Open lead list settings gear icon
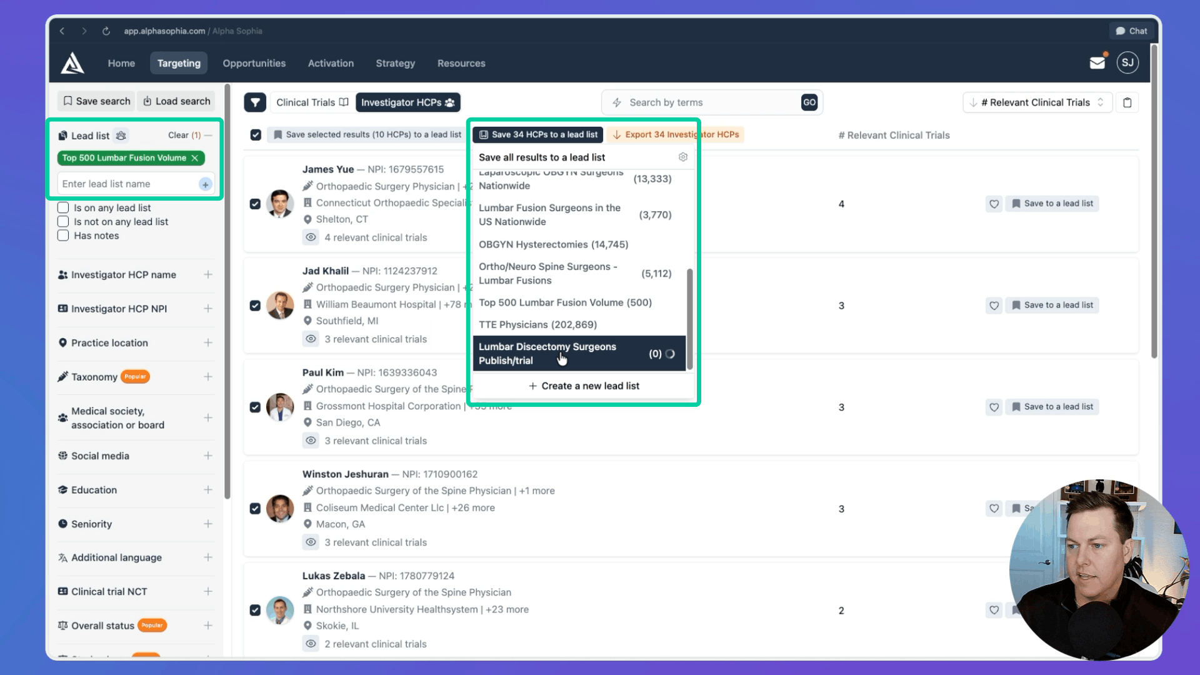 [x=682, y=157]
